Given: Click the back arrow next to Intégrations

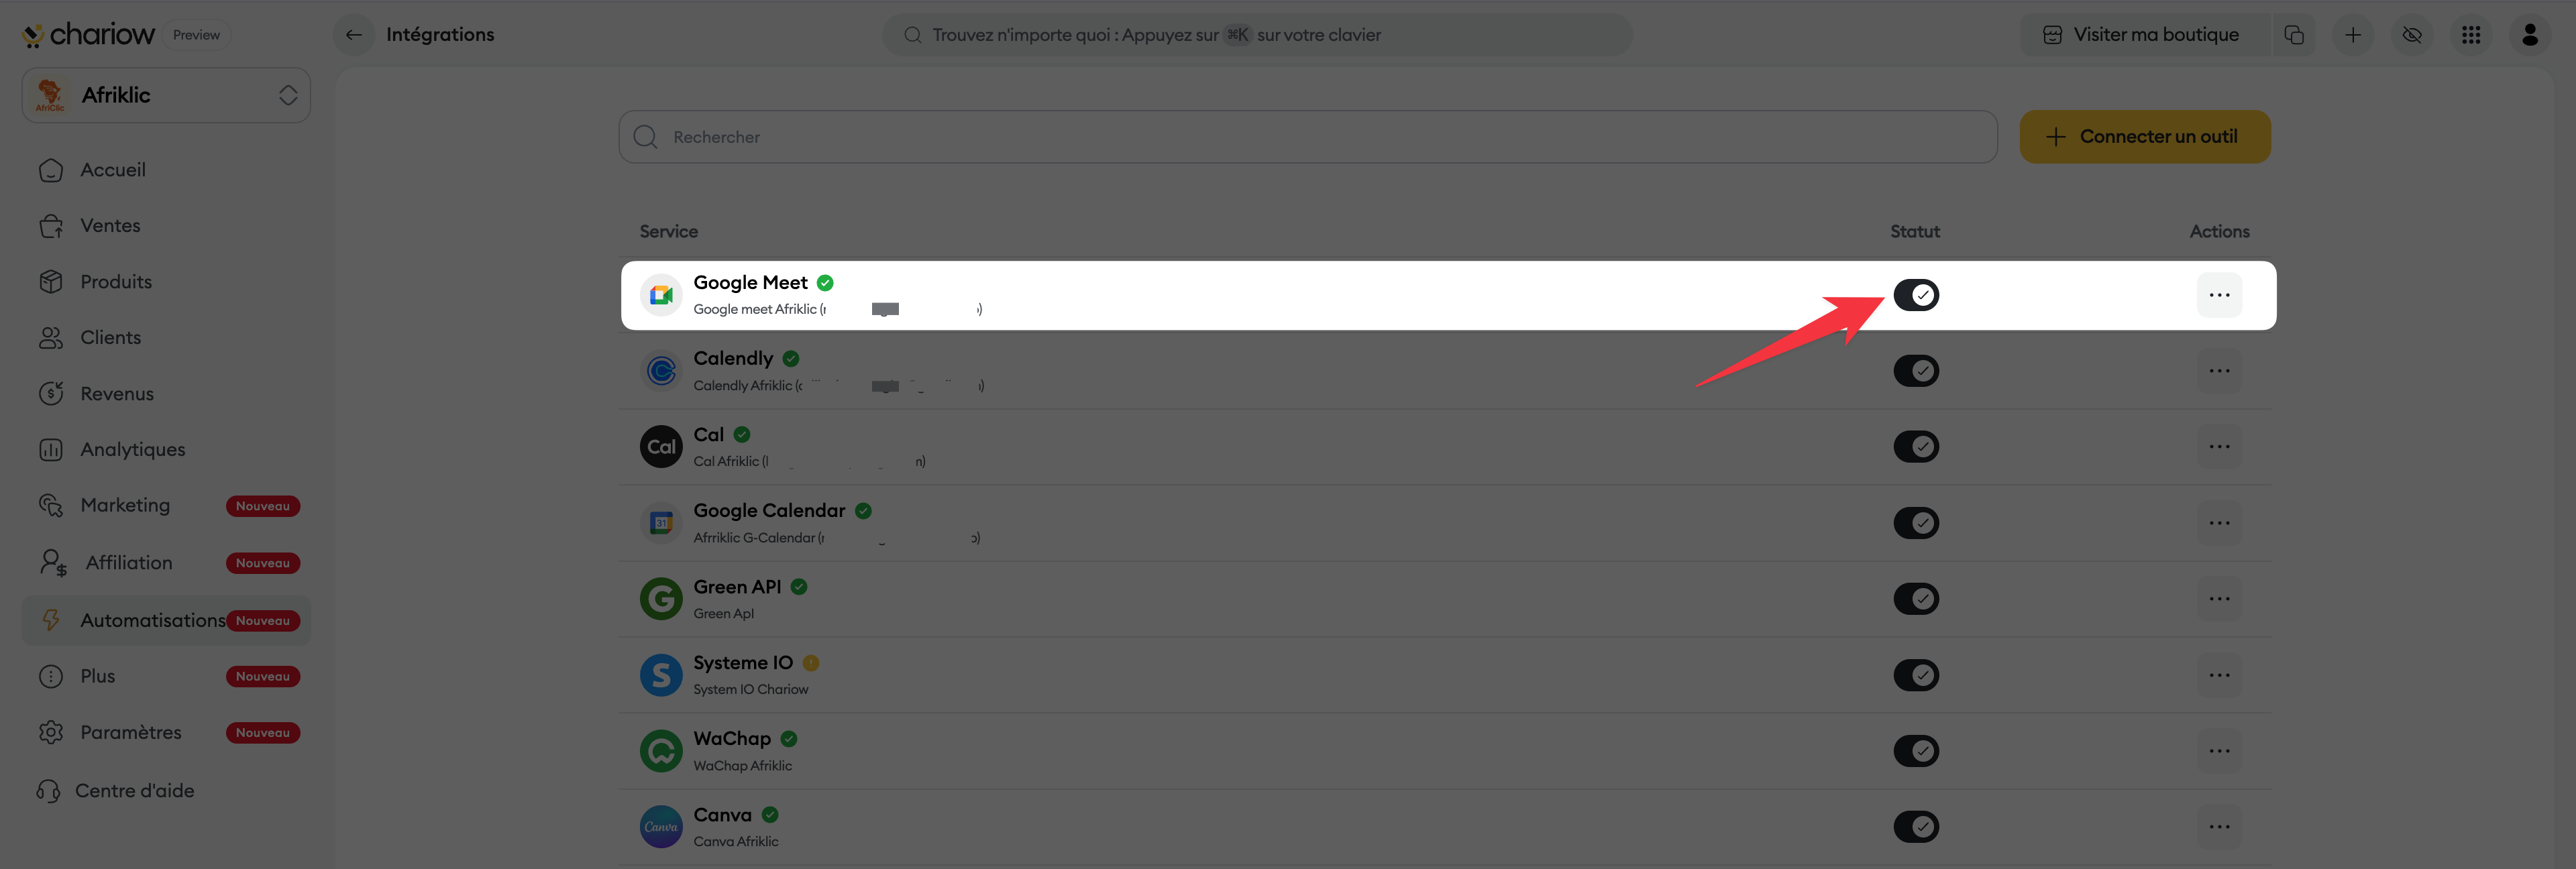Looking at the screenshot, I should [354, 35].
